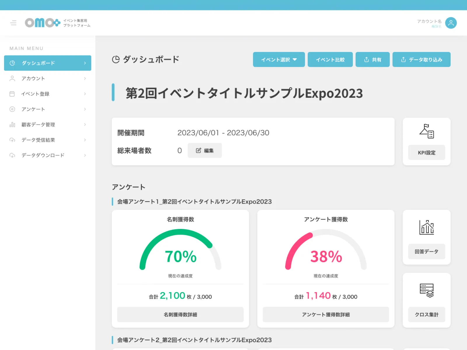Click the クロス集計 table icon
The height and width of the screenshot is (350, 467).
[426, 290]
